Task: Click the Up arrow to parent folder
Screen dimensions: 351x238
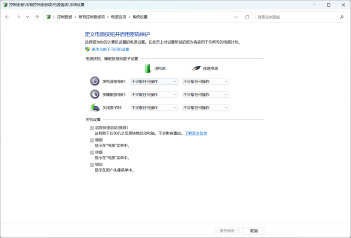Action: point(37,17)
